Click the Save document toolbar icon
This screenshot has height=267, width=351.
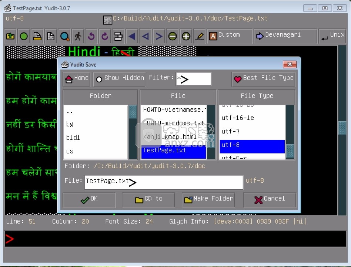pos(37,36)
